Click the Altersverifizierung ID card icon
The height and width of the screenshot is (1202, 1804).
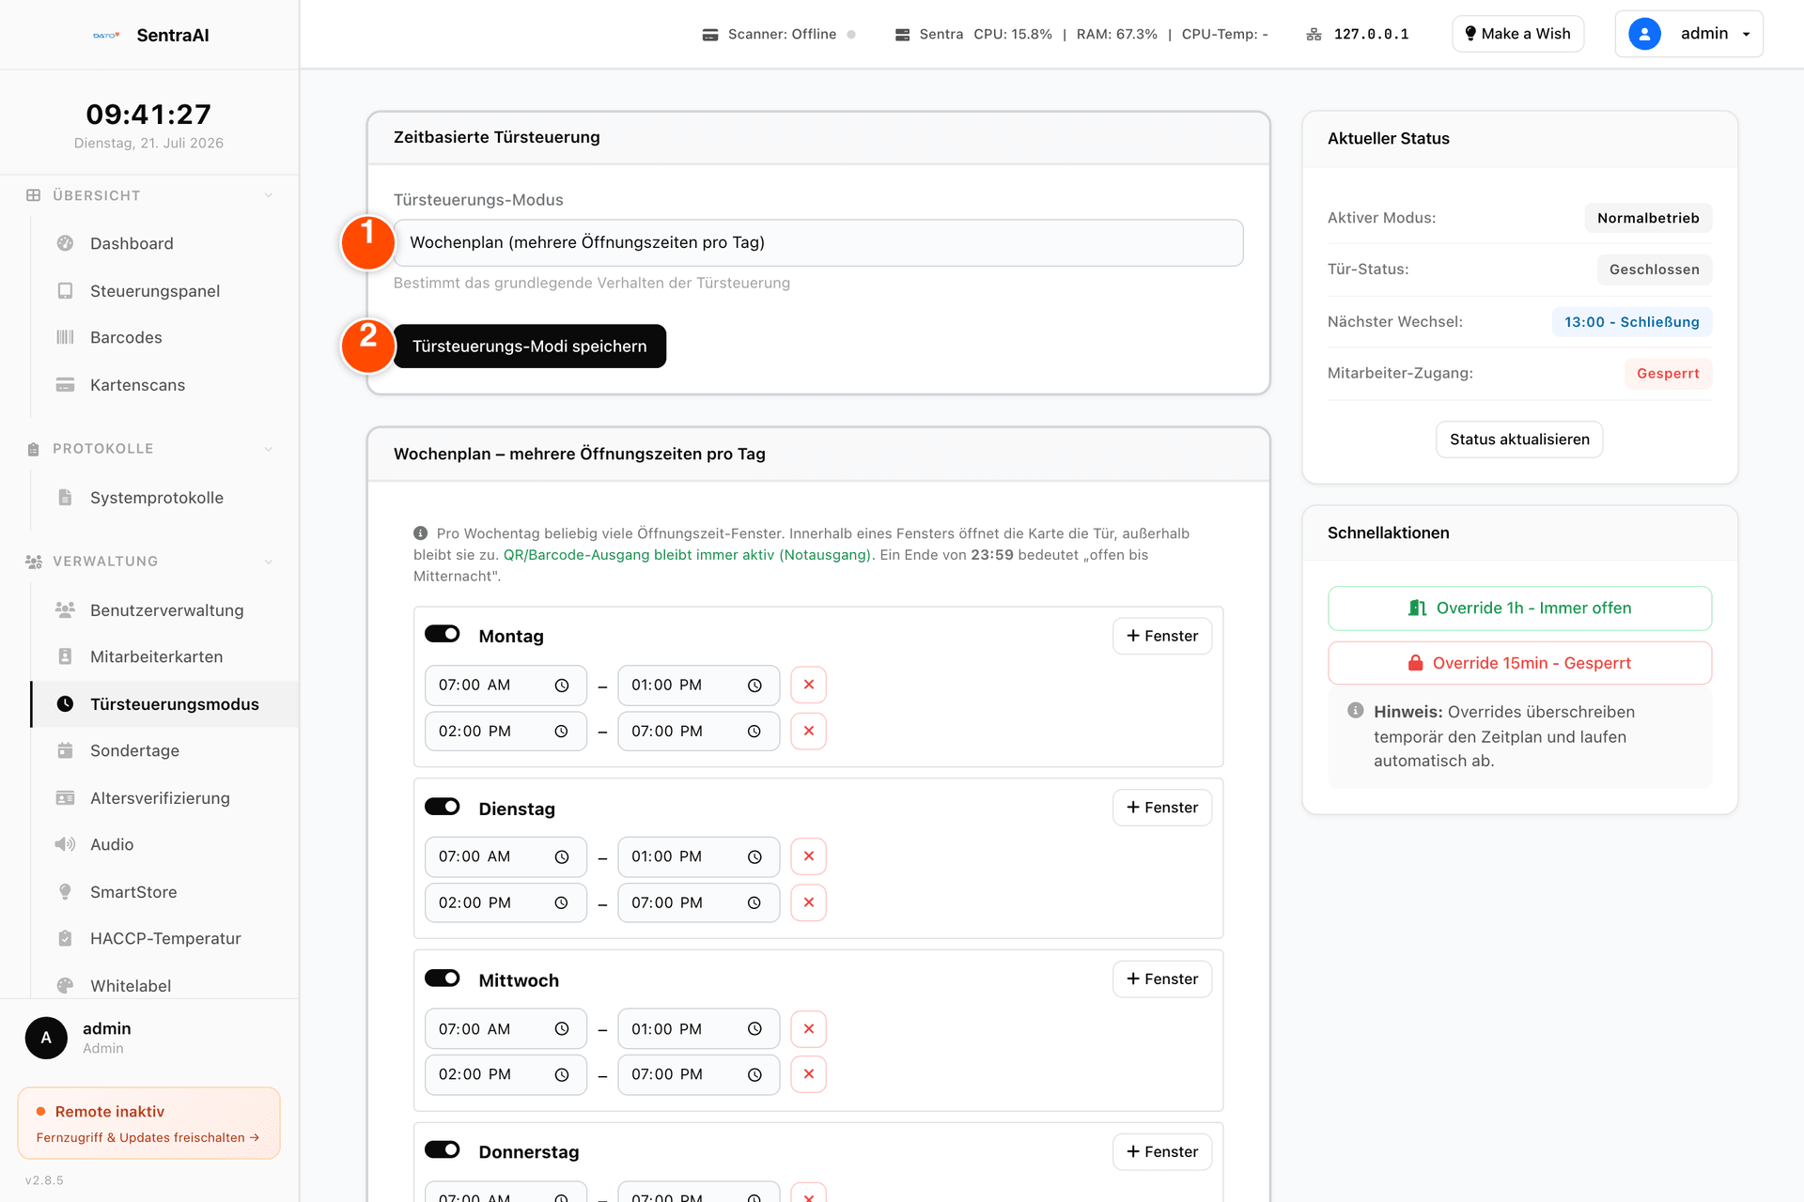point(65,798)
